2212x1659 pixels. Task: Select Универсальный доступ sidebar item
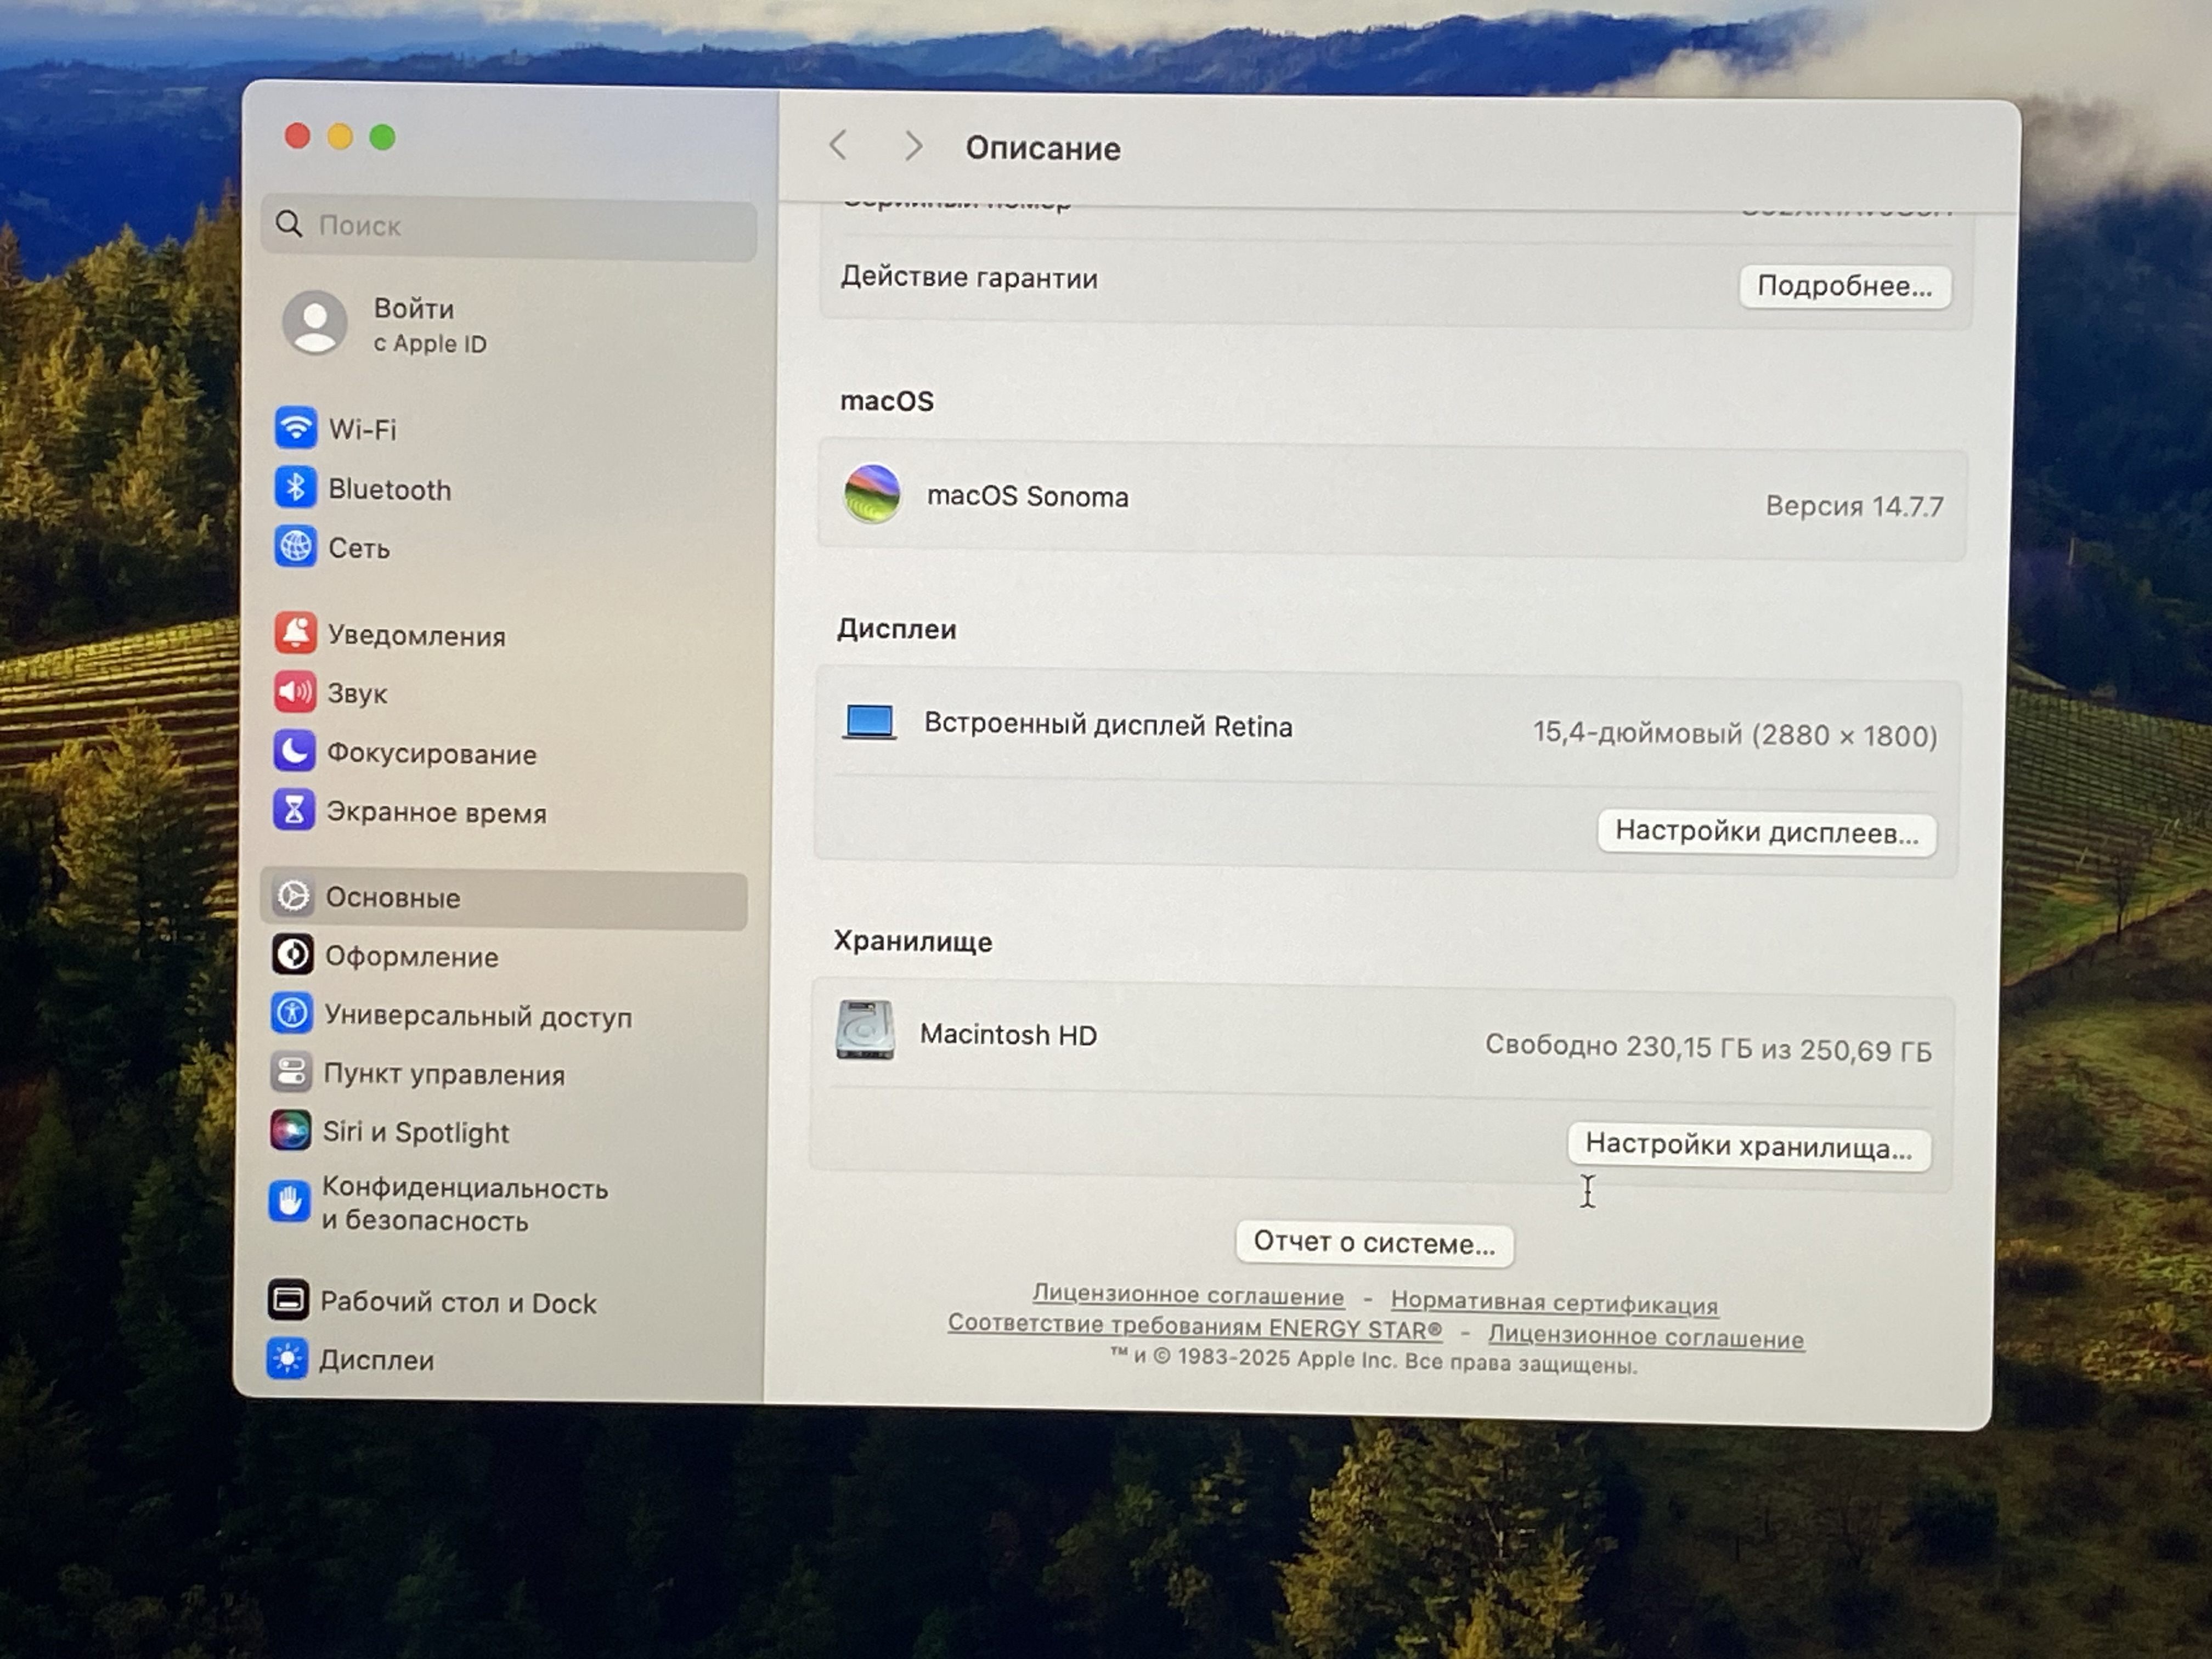(x=477, y=1016)
